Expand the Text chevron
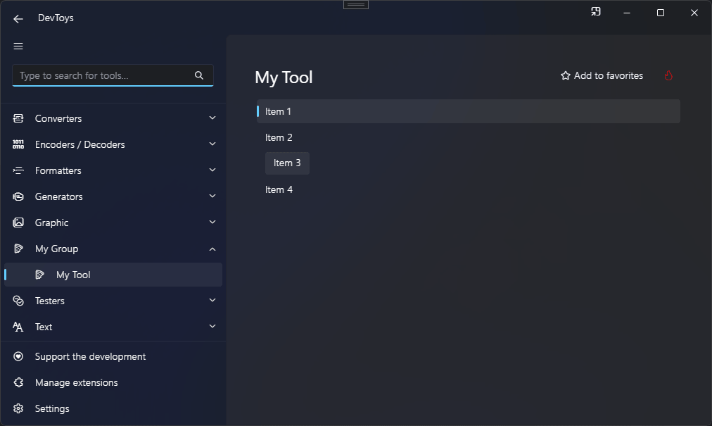This screenshot has width=712, height=426. coord(212,327)
